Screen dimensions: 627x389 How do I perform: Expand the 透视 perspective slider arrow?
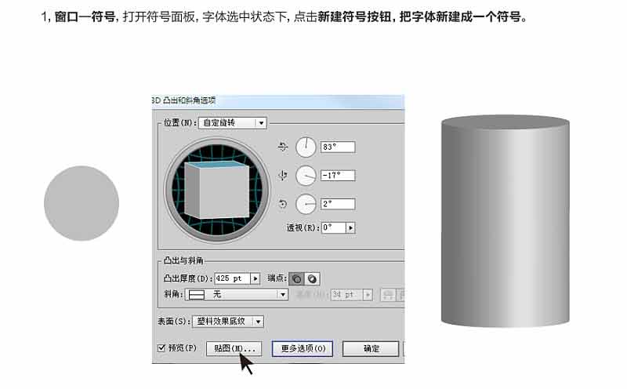click(350, 227)
